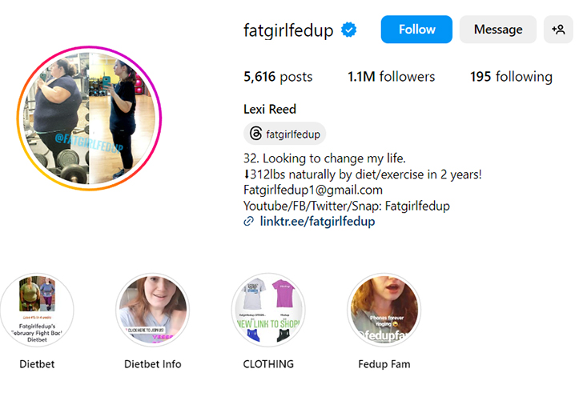Viewport: 583px width, 393px height.
Task: Click the Dietbet Info highlight label
Action: point(152,364)
